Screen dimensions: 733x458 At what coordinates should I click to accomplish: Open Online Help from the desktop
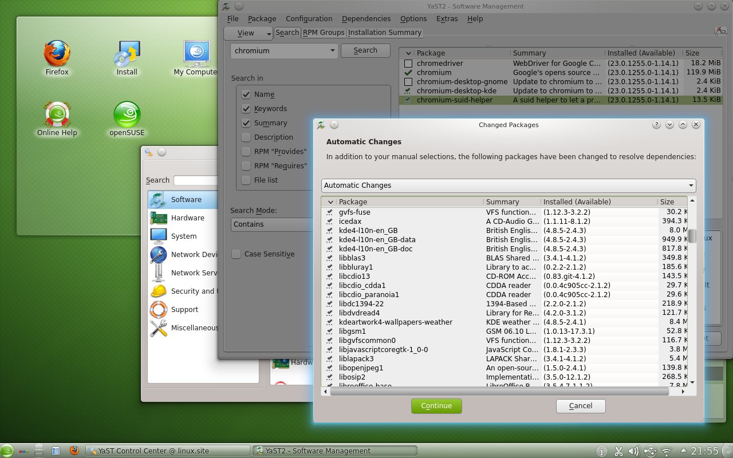click(56, 114)
